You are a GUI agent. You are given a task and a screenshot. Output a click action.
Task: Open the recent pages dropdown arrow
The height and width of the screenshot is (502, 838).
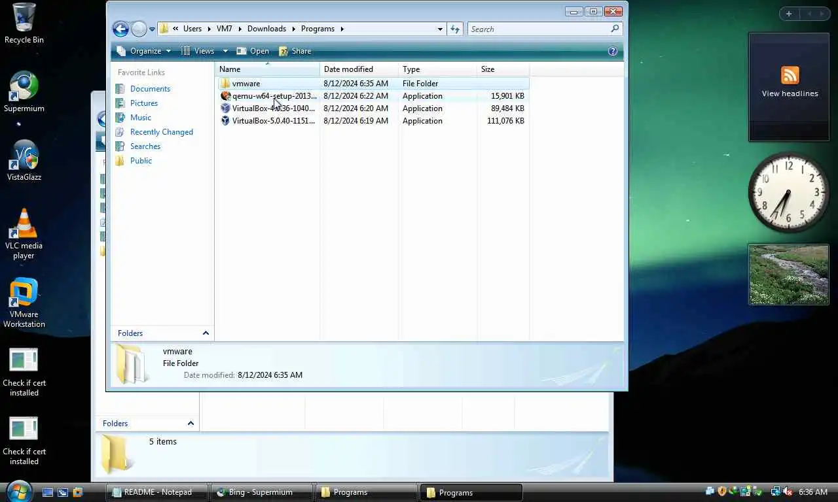coord(152,29)
